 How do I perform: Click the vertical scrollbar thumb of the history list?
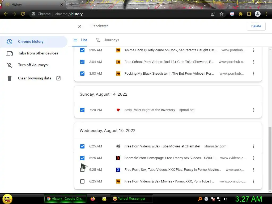270,158
